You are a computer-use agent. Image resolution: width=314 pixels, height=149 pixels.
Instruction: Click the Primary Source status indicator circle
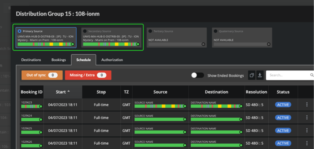tap(73, 44)
